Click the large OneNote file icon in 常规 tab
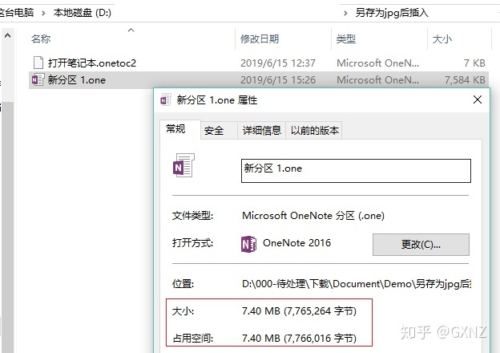 point(183,165)
